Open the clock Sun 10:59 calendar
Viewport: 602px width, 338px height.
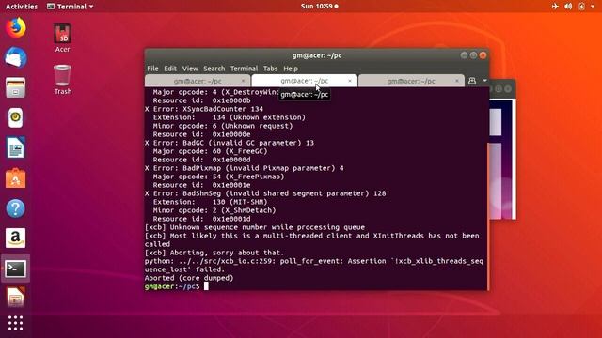320,7
